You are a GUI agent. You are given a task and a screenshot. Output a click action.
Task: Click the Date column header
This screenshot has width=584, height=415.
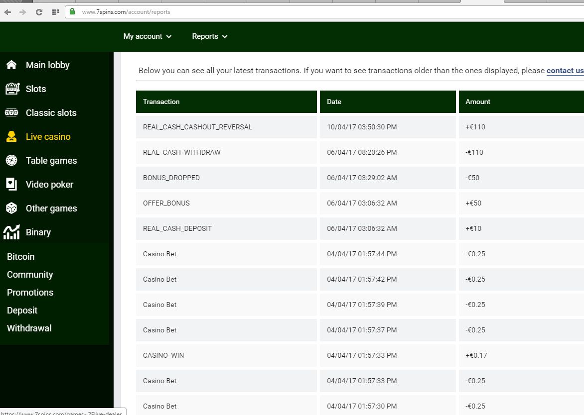click(388, 102)
